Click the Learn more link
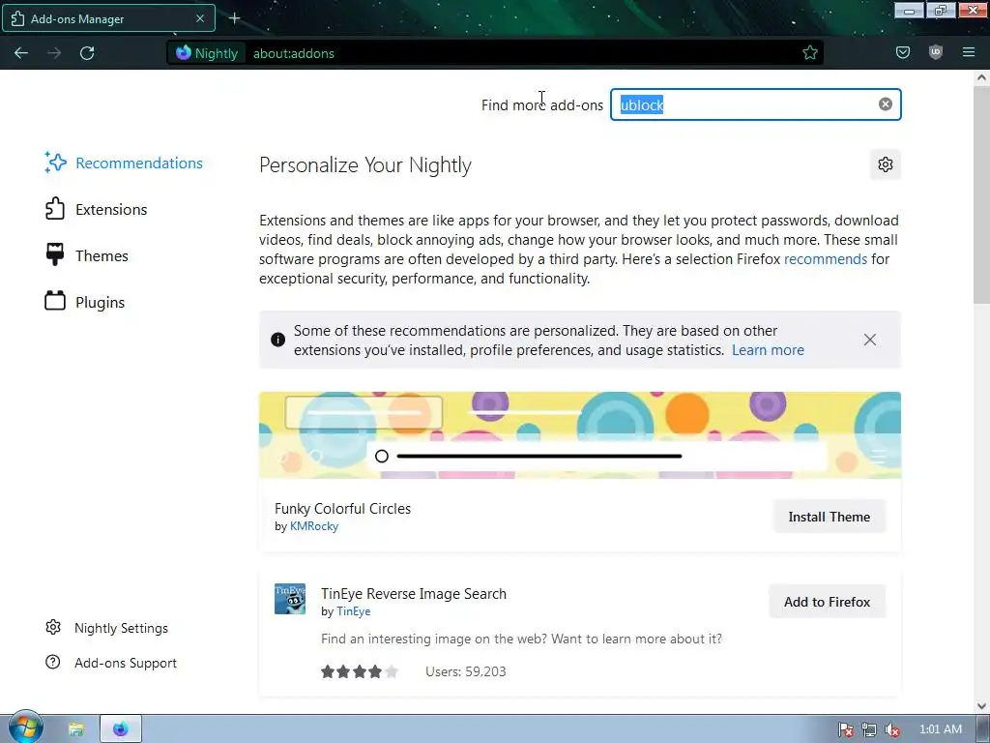Image resolution: width=990 pixels, height=743 pixels. (x=768, y=350)
